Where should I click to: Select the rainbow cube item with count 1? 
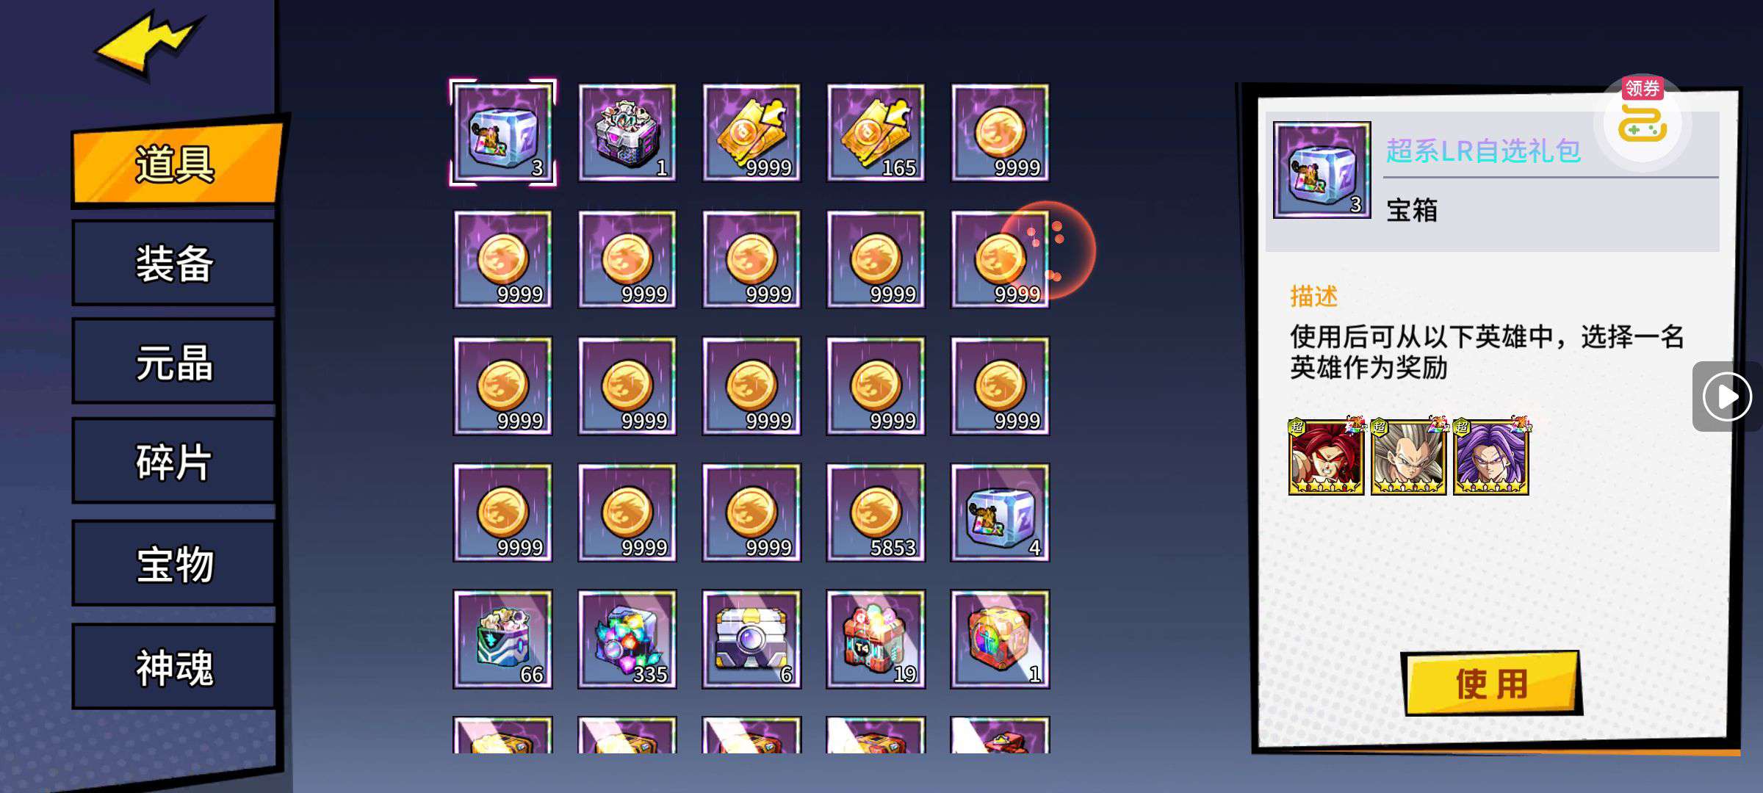(x=1000, y=639)
